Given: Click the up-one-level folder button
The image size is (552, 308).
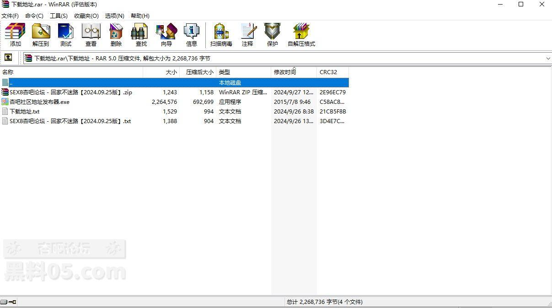Looking at the screenshot, I should click(8, 58).
